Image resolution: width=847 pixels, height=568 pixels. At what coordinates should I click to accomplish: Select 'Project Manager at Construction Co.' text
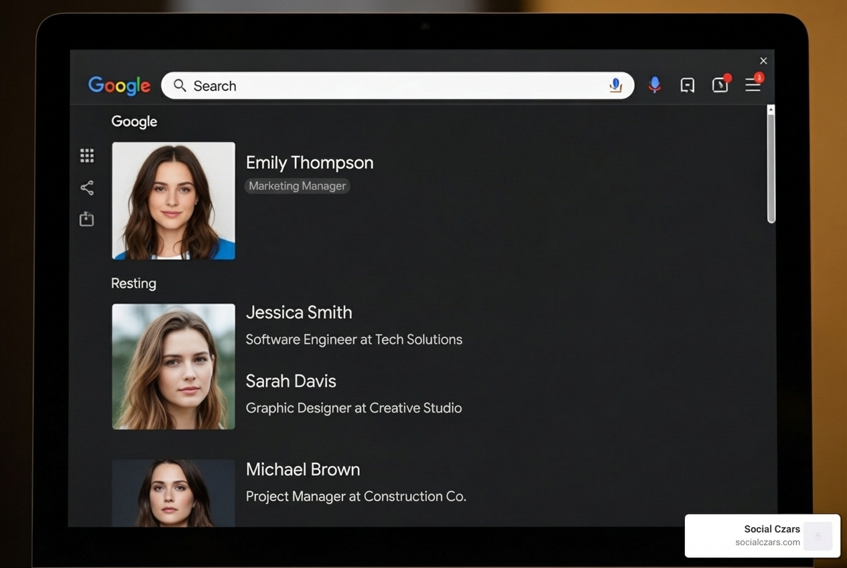click(356, 496)
